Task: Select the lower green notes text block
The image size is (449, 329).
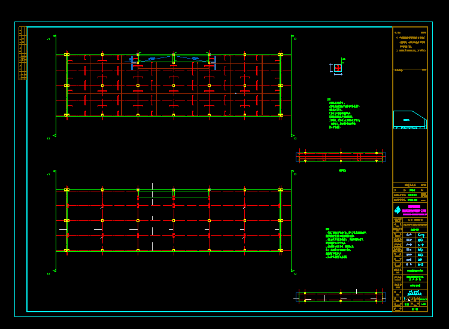Action: [x=346, y=243]
